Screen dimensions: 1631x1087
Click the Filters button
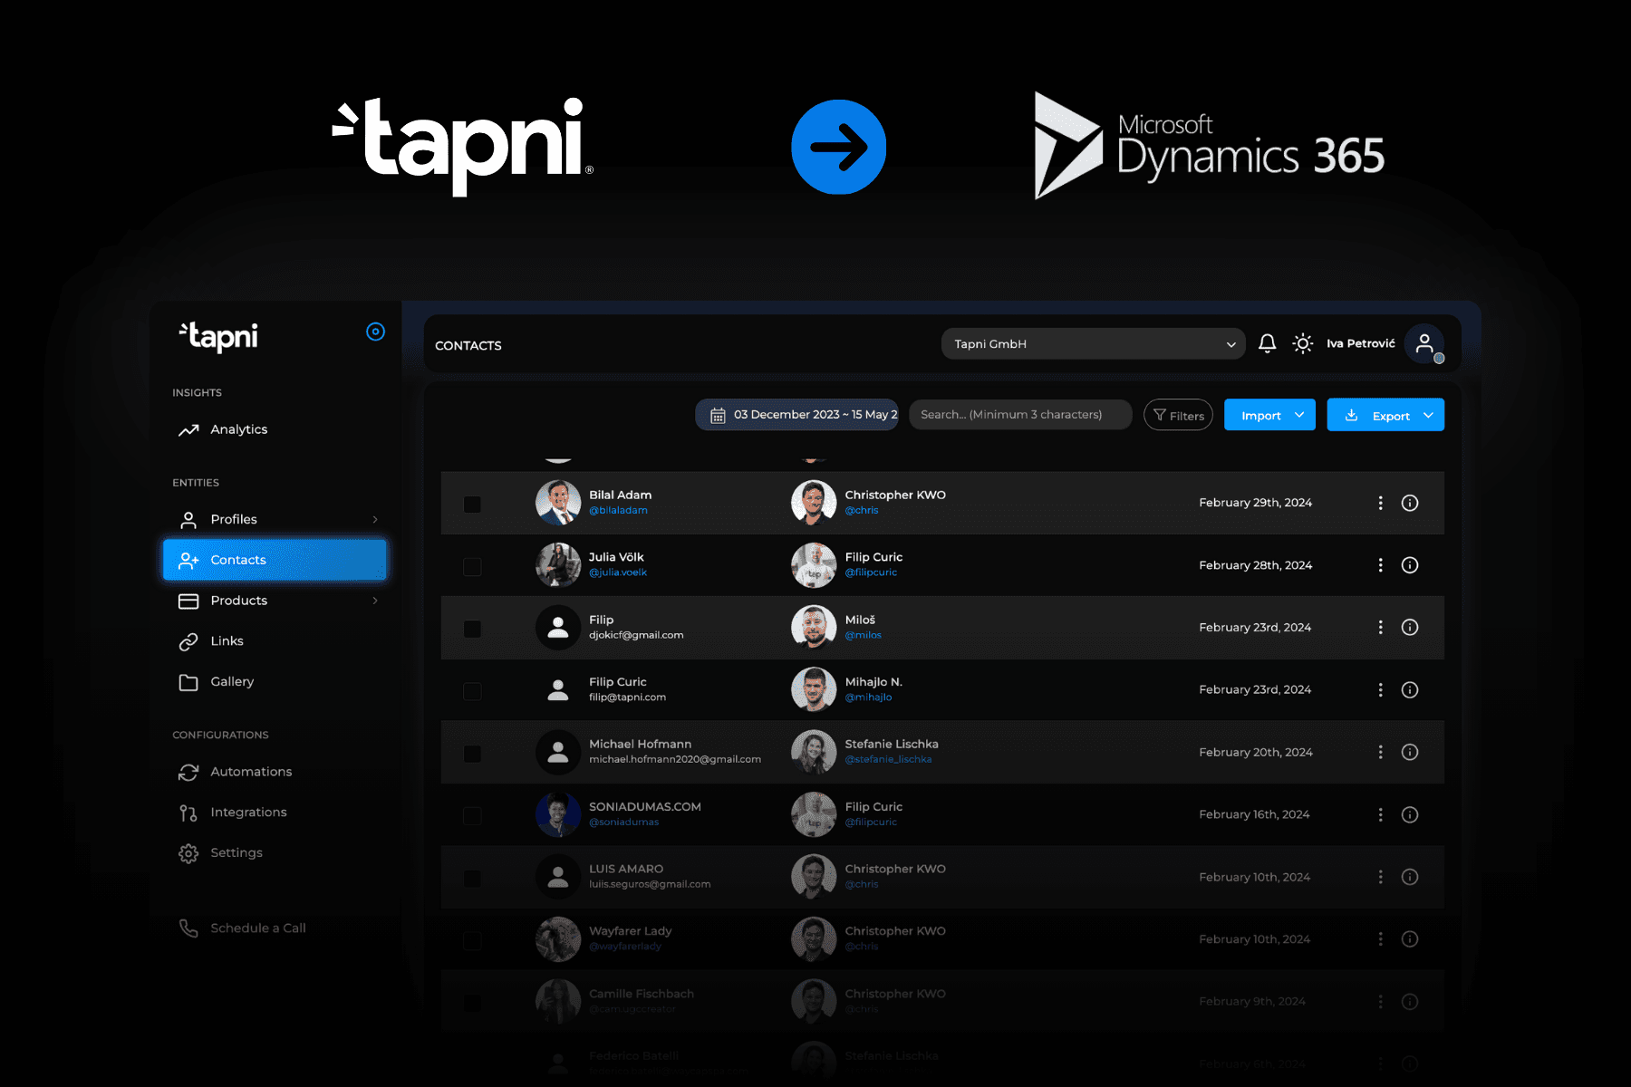(x=1178, y=414)
